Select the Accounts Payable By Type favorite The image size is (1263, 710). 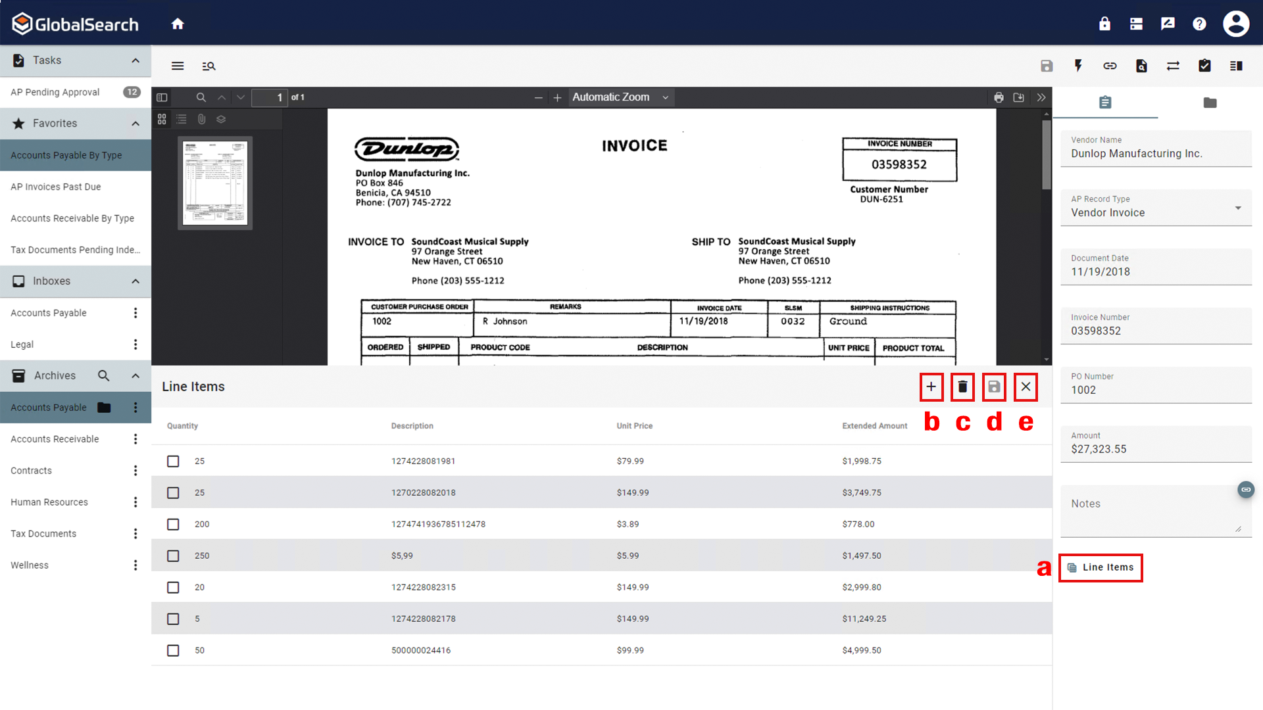[x=66, y=155]
